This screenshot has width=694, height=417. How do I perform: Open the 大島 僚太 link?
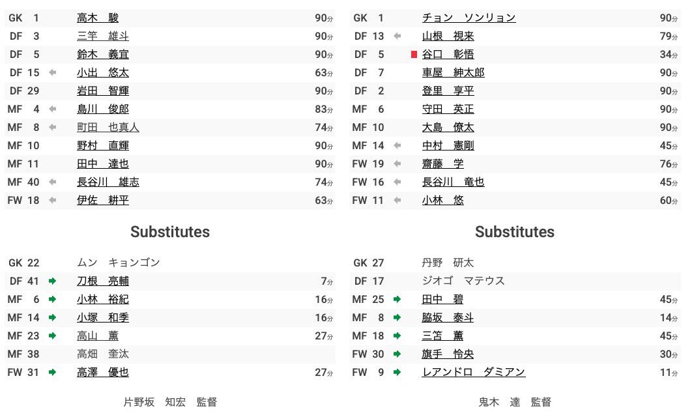pyautogui.click(x=448, y=128)
